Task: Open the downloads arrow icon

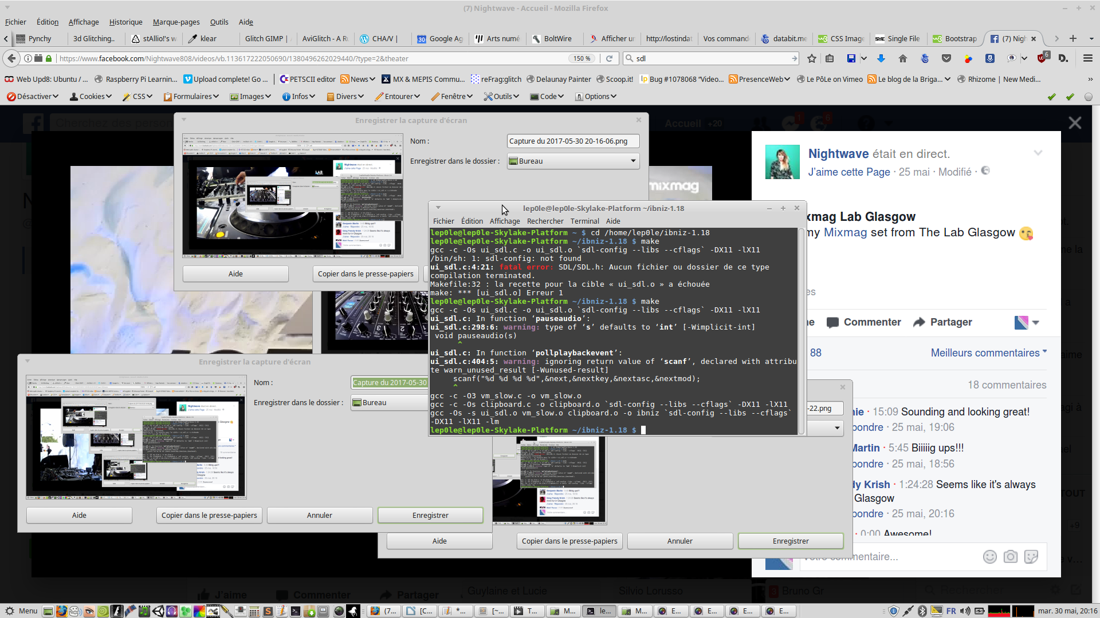Action: (881, 58)
